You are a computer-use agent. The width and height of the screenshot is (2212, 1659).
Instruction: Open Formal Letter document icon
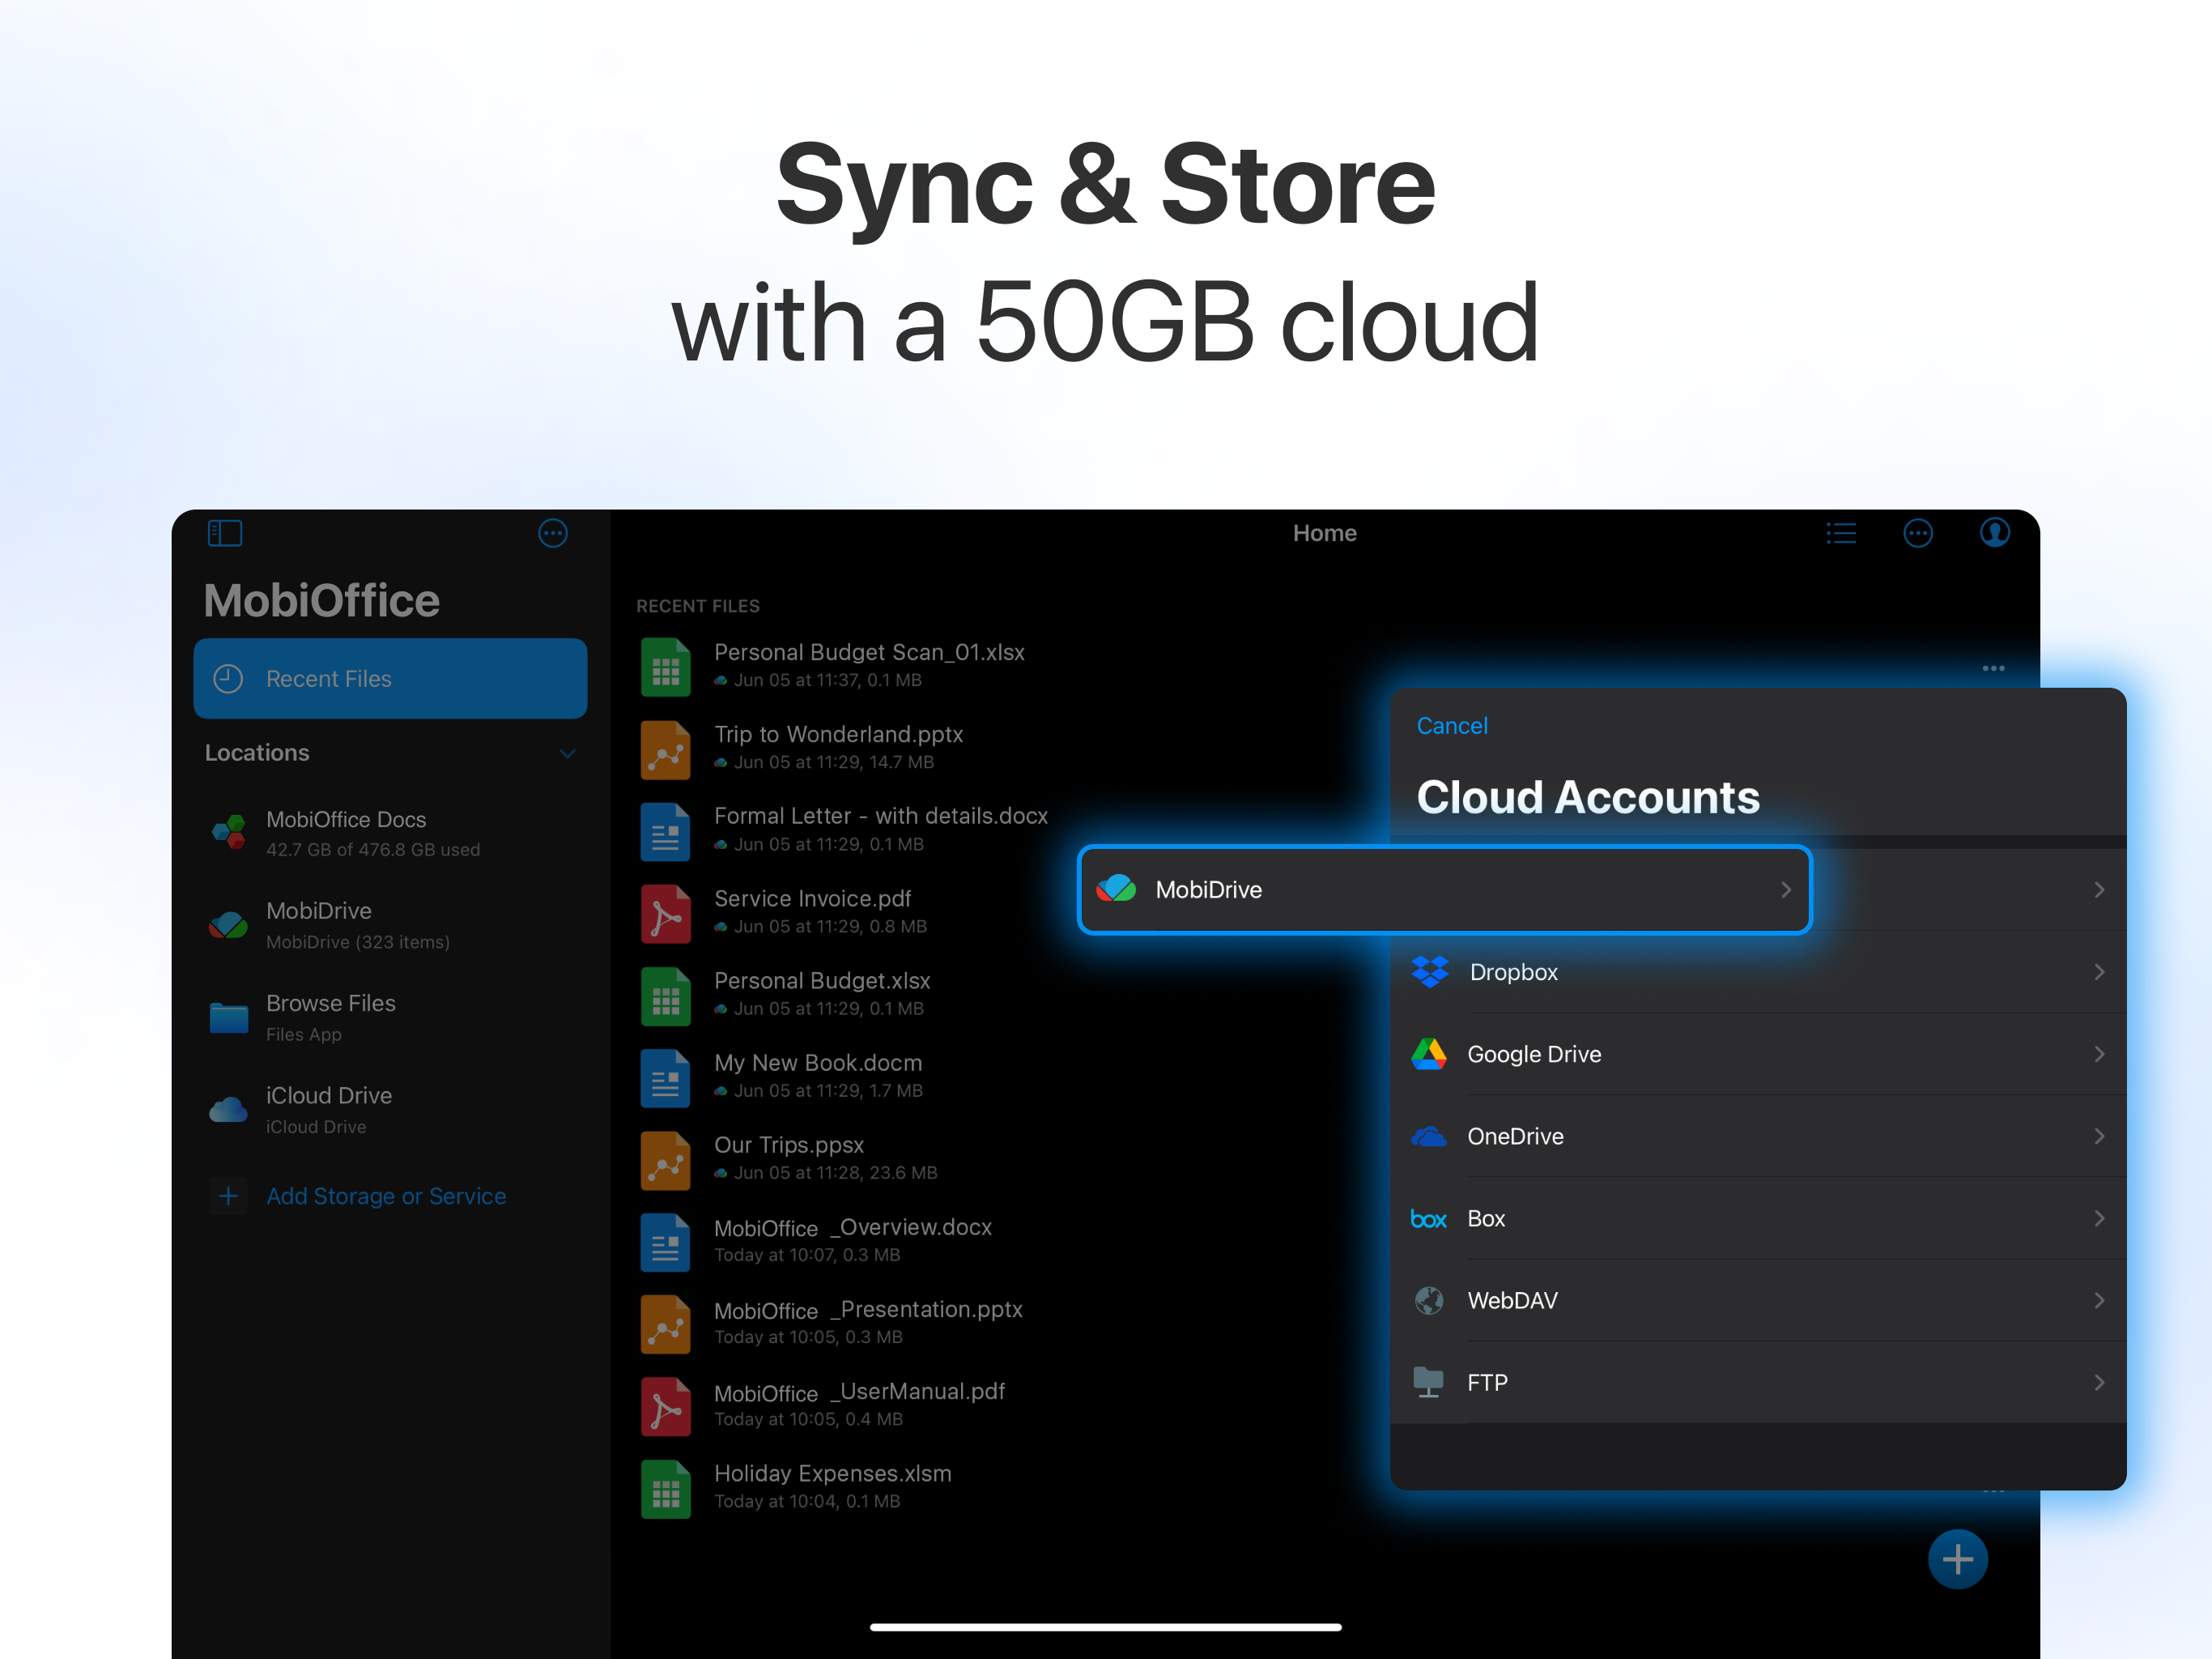click(666, 831)
